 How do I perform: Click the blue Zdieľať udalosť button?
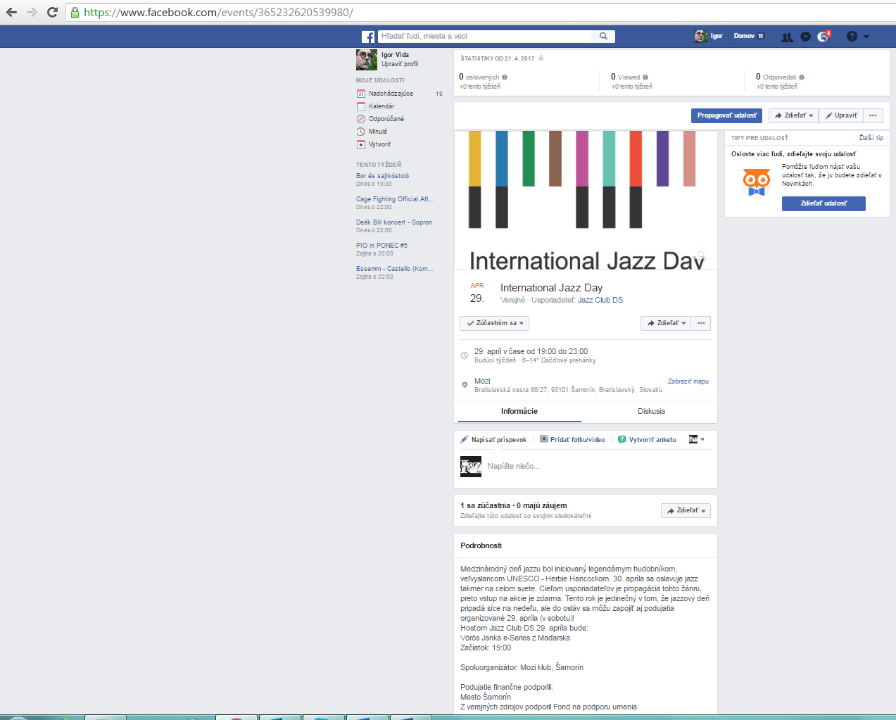point(824,203)
